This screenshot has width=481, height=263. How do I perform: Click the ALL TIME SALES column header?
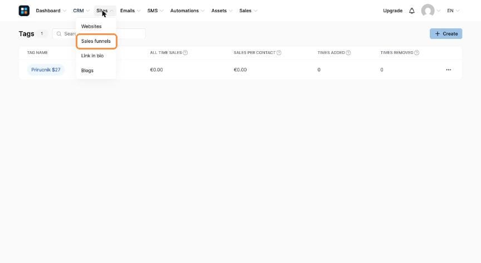(x=166, y=53)
